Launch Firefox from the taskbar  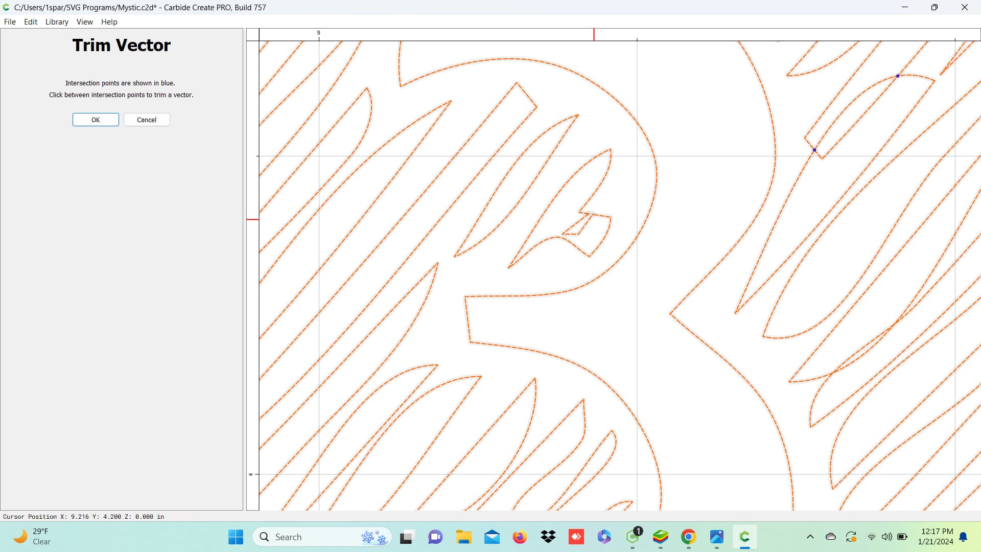pos(520,537)
